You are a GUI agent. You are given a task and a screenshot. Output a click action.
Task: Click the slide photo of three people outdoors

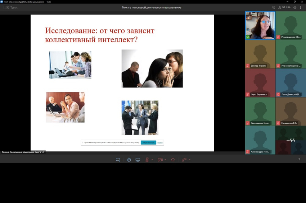pos(140,118)
